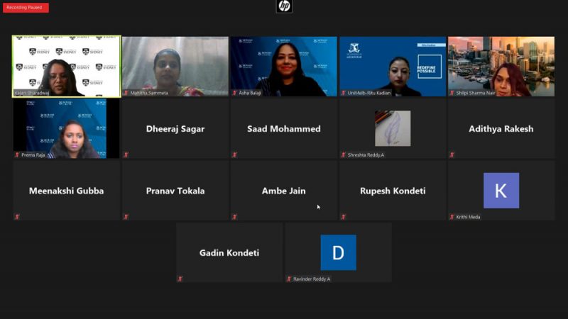Screen dimensions: 568x319
Task: Click muted mic icon on Meenakshi Gubba tile
Action: click(17, 217)
